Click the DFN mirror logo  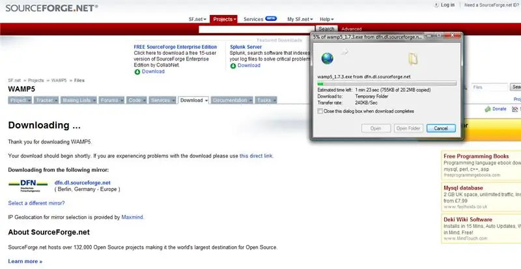point(28,186)
